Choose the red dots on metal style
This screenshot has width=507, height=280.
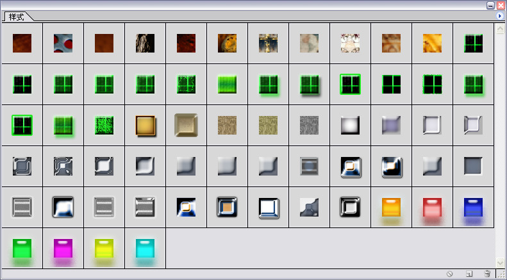(63, 44)
